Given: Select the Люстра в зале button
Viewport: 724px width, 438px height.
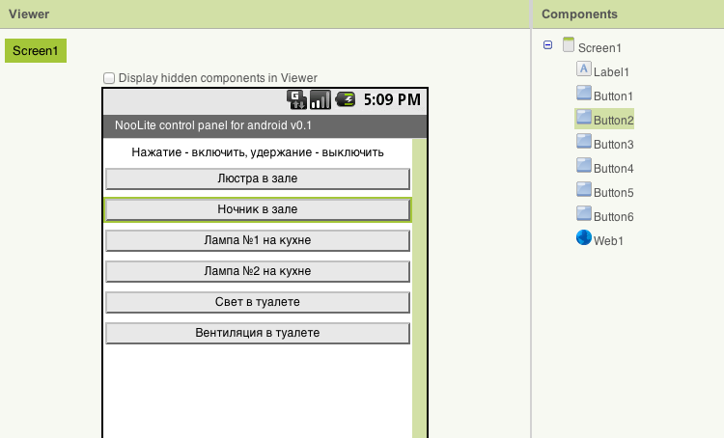Looking at the screenshot, I should pyautogui.click(x=258, y=178).
